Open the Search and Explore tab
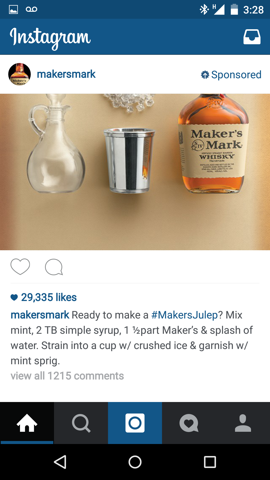 [x=81, y=423]
